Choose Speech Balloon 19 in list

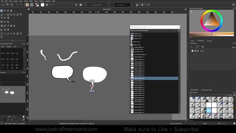tap(154, 78)
